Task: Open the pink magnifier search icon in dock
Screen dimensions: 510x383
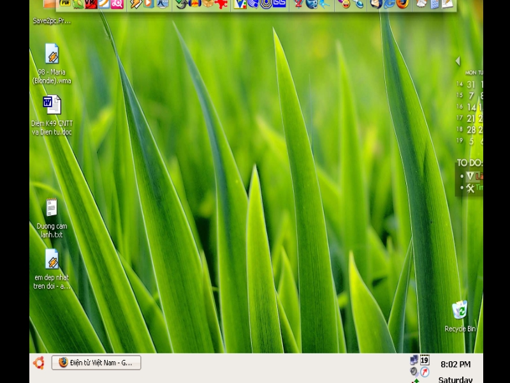Action: pyautogui.click(x=117, y=4)
